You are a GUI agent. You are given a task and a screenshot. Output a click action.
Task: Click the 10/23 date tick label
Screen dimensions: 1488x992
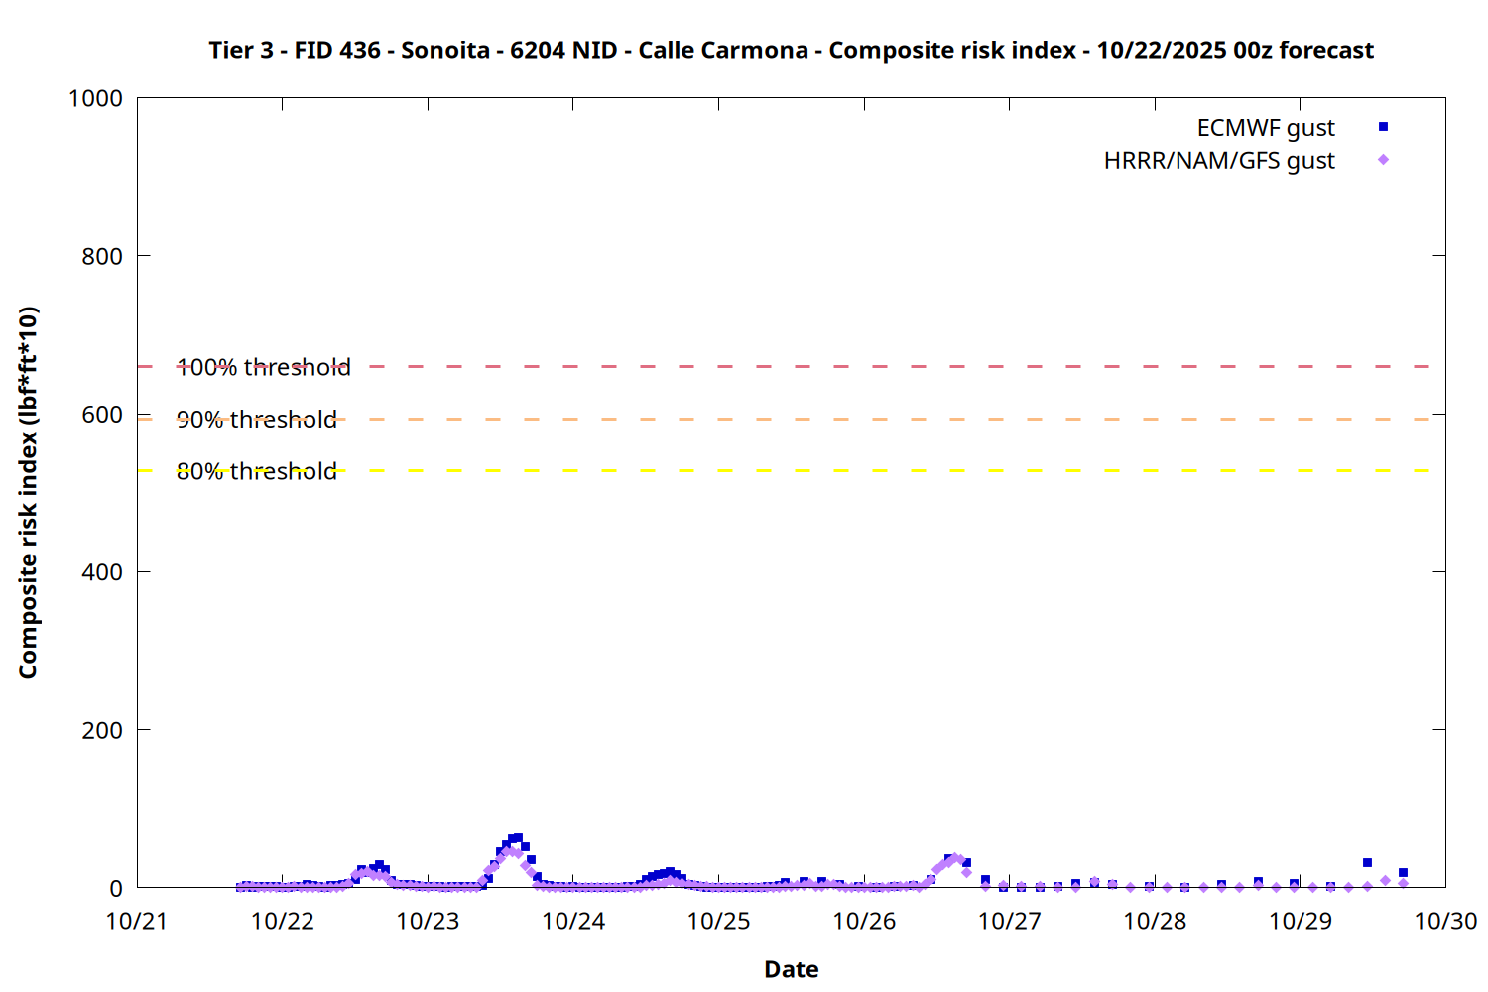coord(428,921)
